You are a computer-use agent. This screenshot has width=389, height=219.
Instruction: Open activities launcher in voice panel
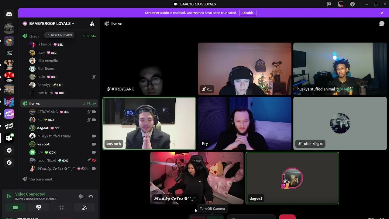tap(61, 207)
